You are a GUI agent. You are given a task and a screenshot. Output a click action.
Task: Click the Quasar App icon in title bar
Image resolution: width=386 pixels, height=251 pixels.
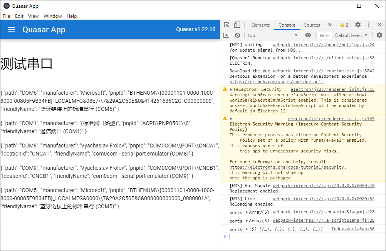click(x=7, y=6)
